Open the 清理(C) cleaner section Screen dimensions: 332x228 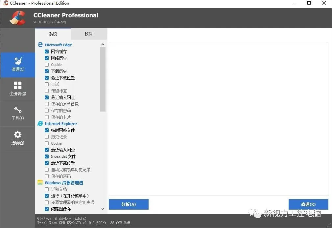tap(18, 65)
